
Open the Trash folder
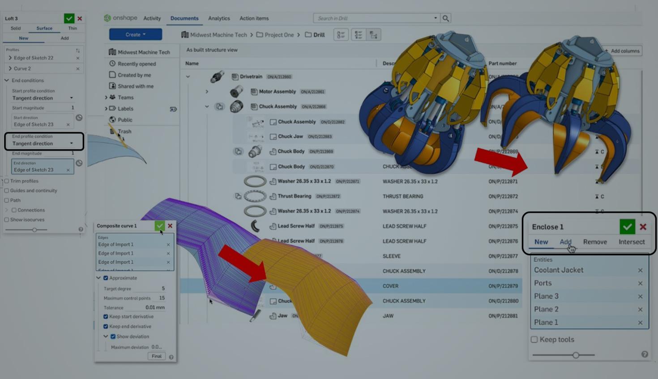(x=124, y=131)
